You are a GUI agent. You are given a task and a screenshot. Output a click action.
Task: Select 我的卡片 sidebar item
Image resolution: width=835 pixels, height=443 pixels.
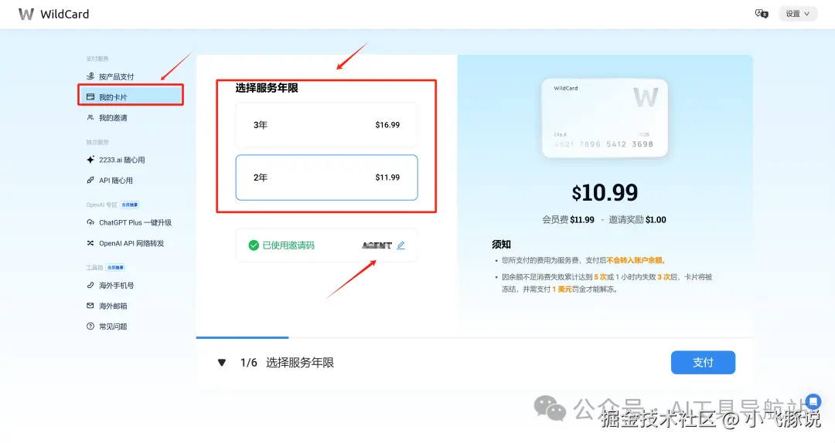coord(131,96)
